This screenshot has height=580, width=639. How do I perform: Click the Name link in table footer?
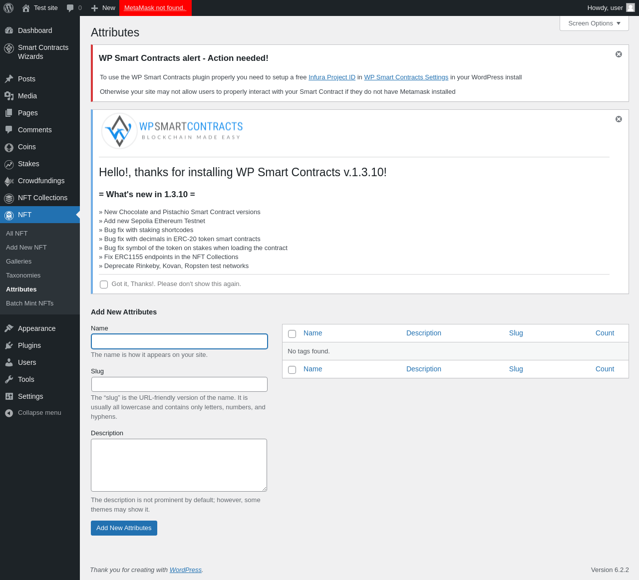point(313,369)
